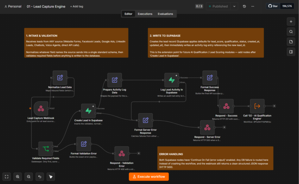299x184 pixels.
Task: Fit the workflow to view
Action: click(7, 177)
